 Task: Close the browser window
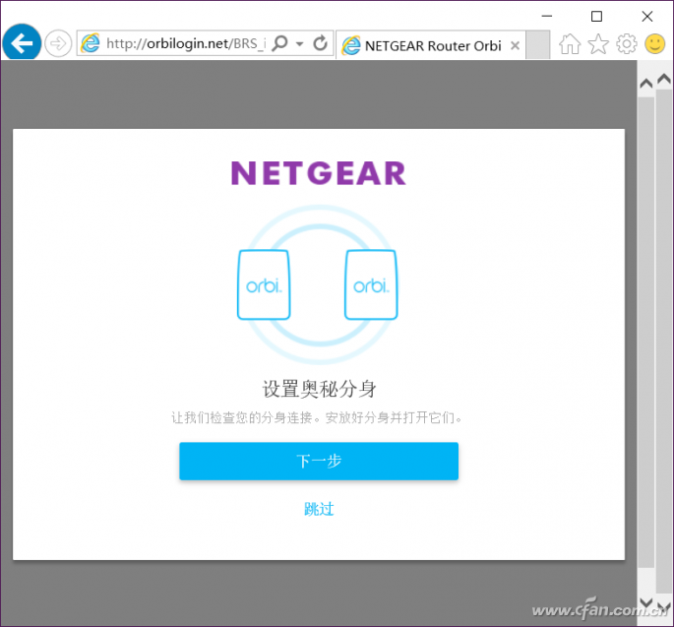(646, 17)
